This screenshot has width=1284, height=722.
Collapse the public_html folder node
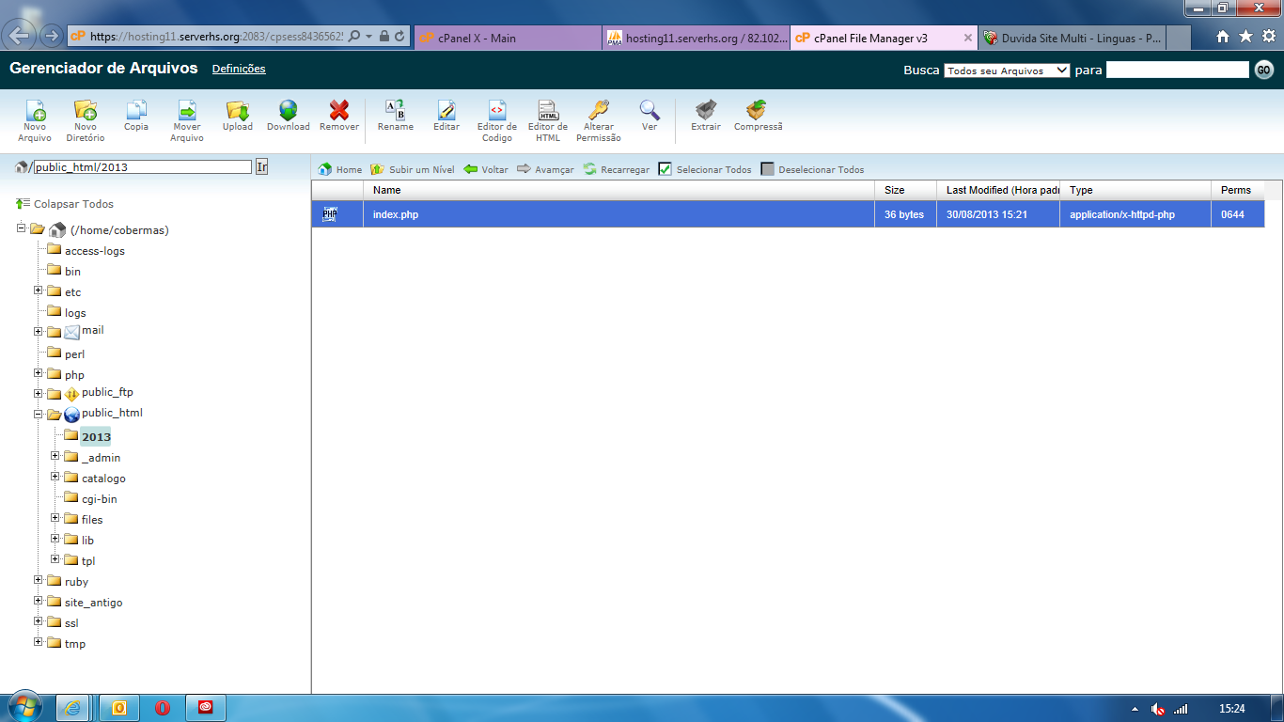[x=39, y=414]
